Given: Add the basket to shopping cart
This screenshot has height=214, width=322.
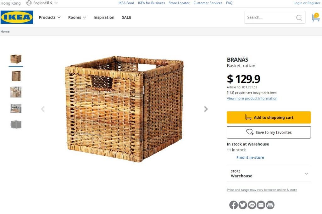Looking at the screenshot, I should click(x=269, y=117).
